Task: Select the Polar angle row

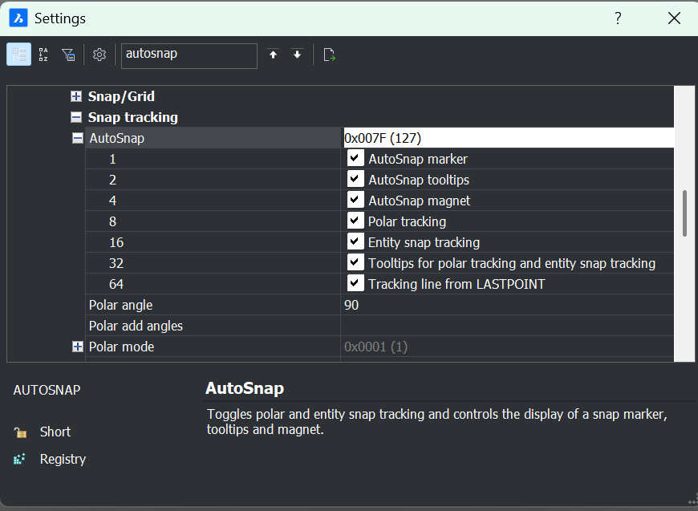Action: (x=379, y=305)
